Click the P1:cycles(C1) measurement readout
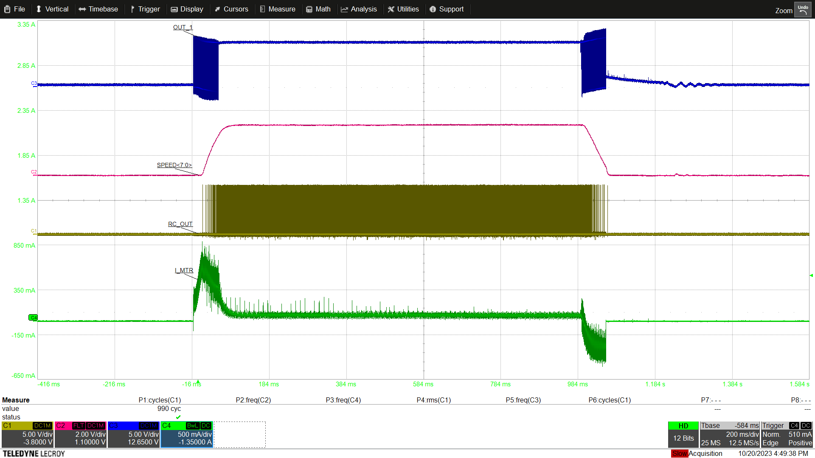The height and width of the screenshot is (458, 815). point(160,400)
